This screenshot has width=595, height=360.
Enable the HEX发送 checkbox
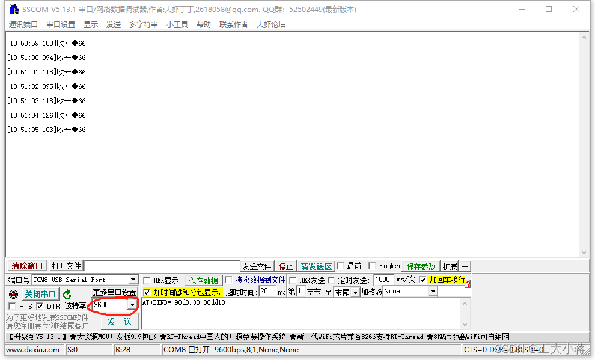293,280
